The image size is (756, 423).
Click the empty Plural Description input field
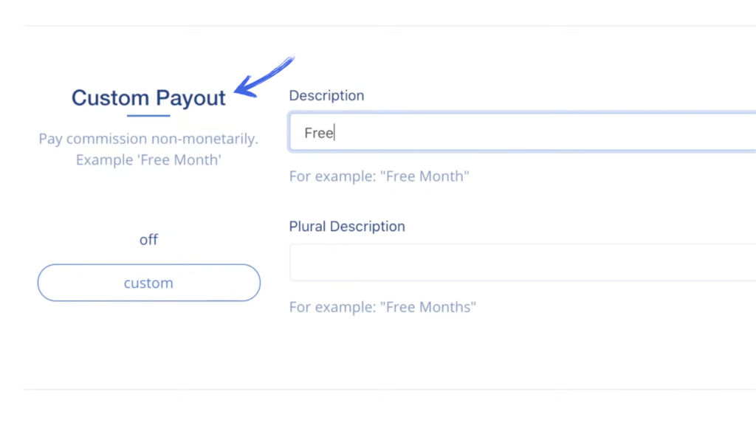click(x=522, y=262)
